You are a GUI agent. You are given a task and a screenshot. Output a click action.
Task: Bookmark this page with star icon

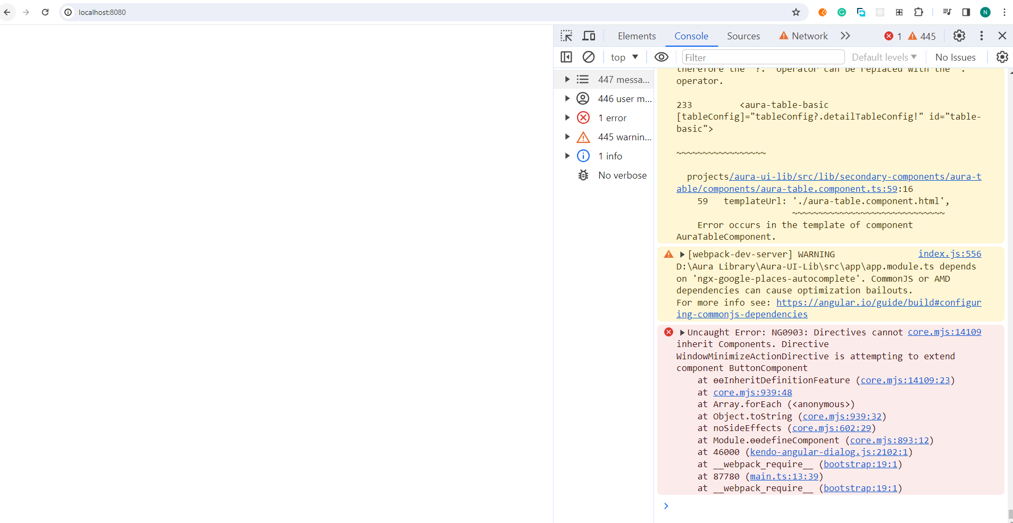(x=796, y=12)
